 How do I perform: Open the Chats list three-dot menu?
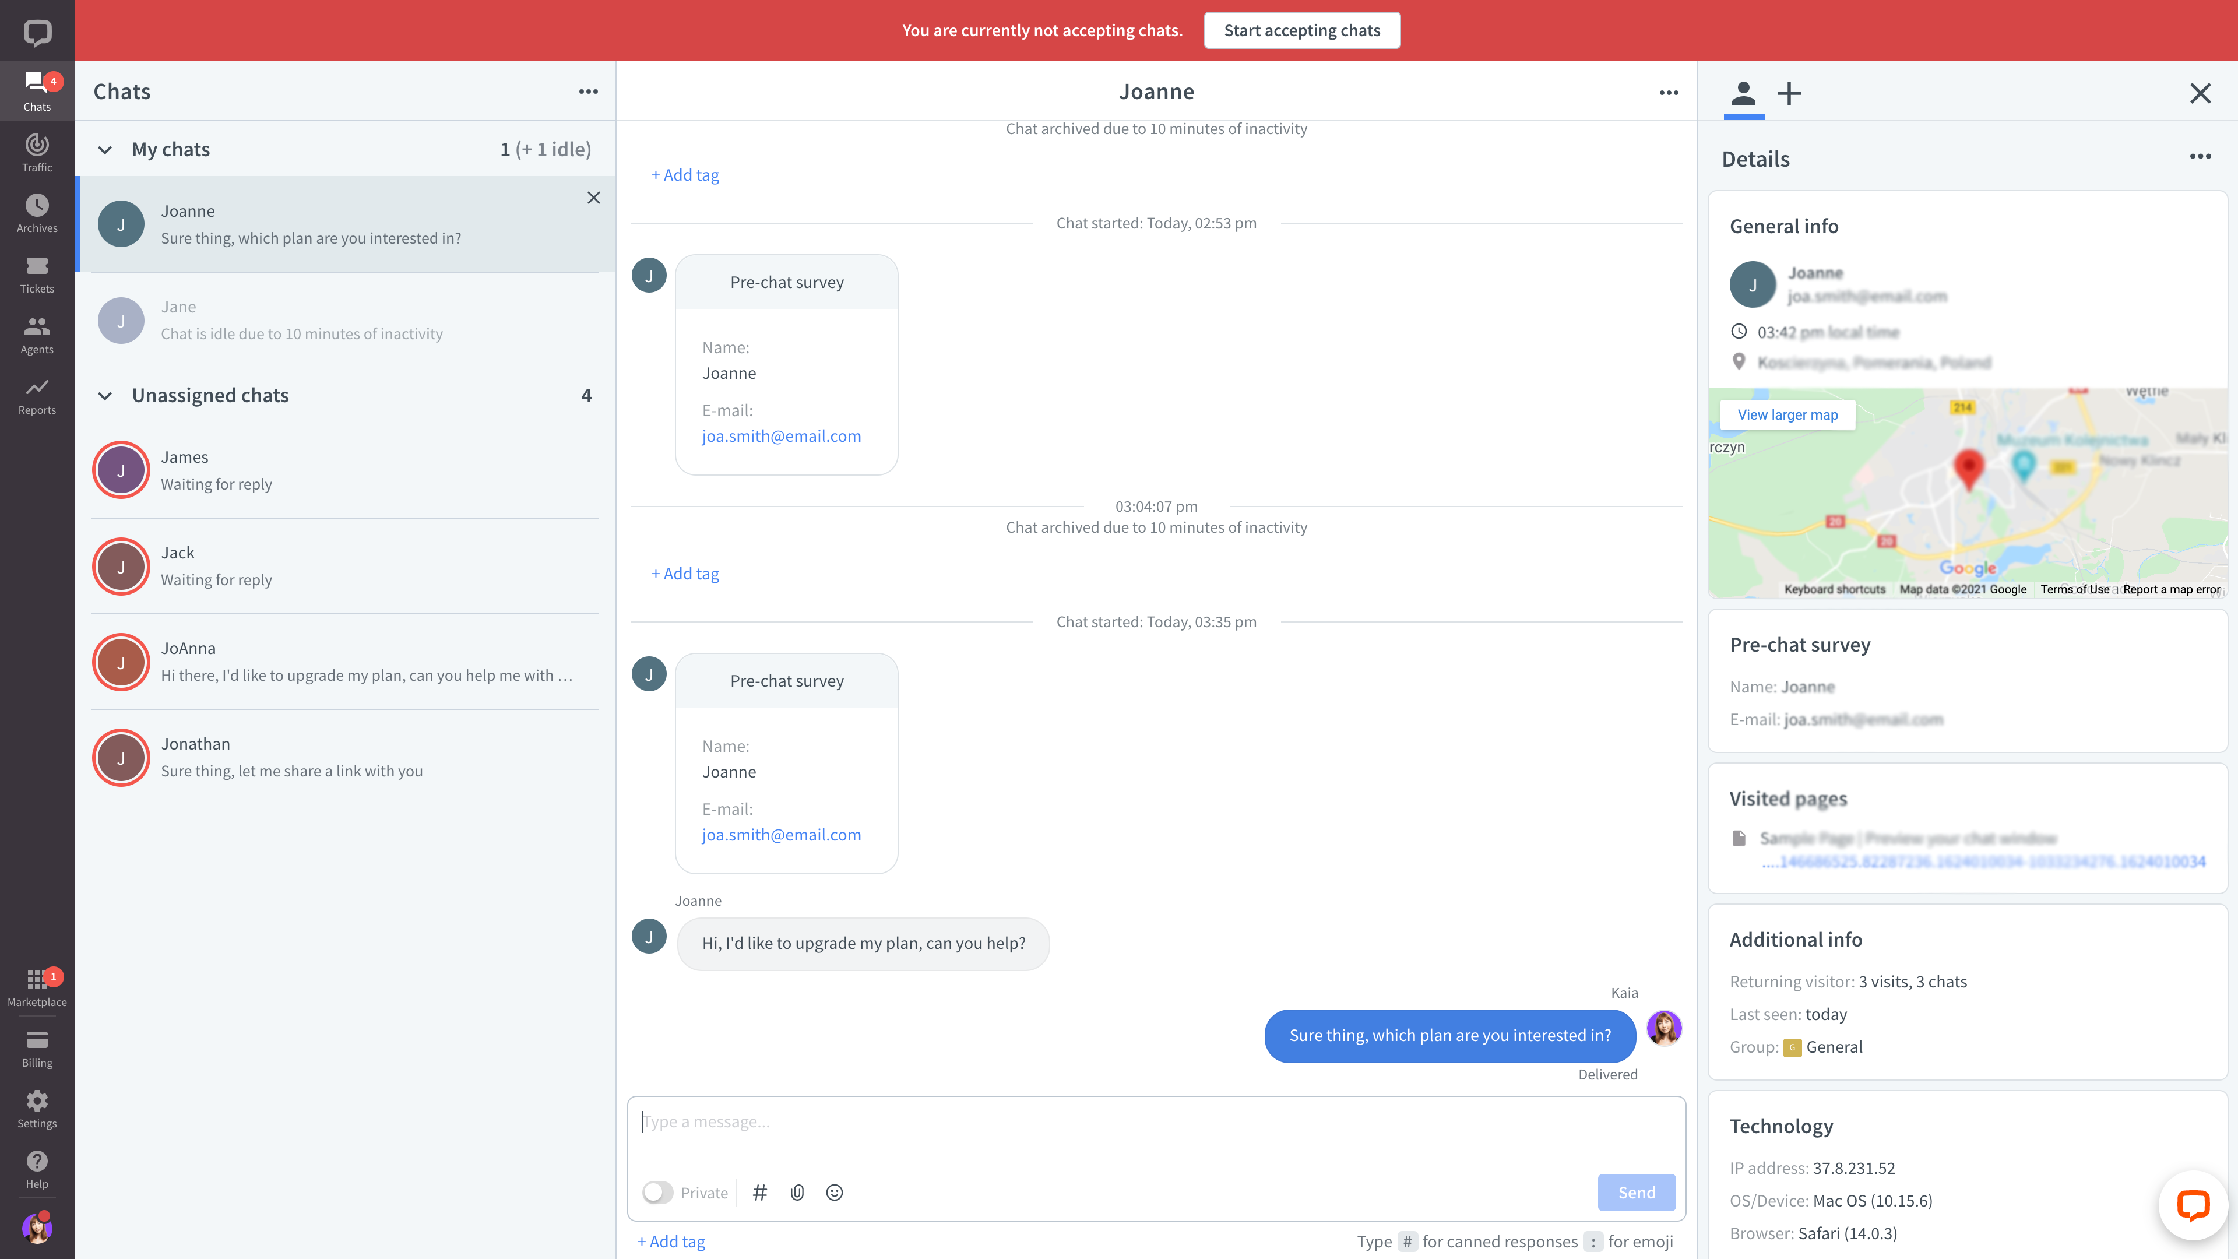(588, 92)
